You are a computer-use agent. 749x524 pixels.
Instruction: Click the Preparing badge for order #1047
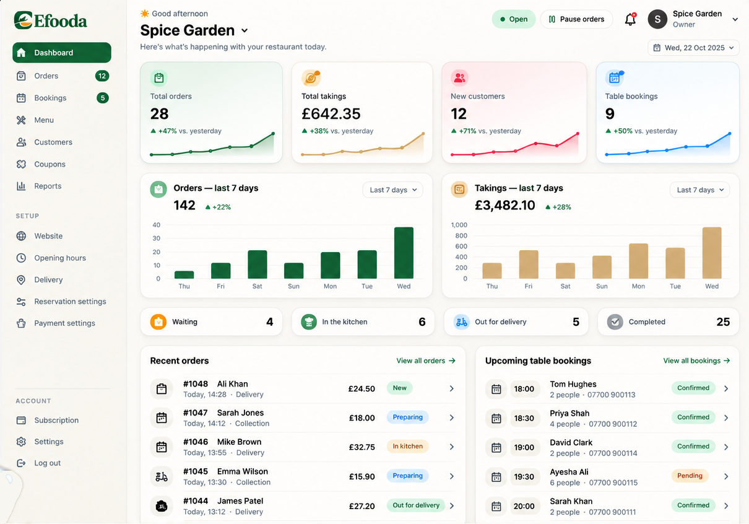(x=407, y=417)
